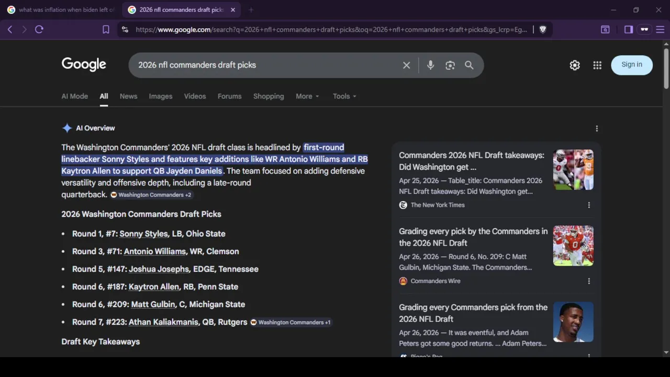Toggle the browser sidebar panel icon
Viewport: 670px width, 377px height.
(x=629, y=30)
